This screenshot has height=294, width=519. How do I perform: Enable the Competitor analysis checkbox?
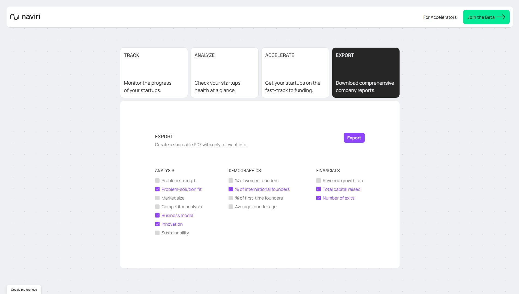pyautogui.click(x=157, y=207)
